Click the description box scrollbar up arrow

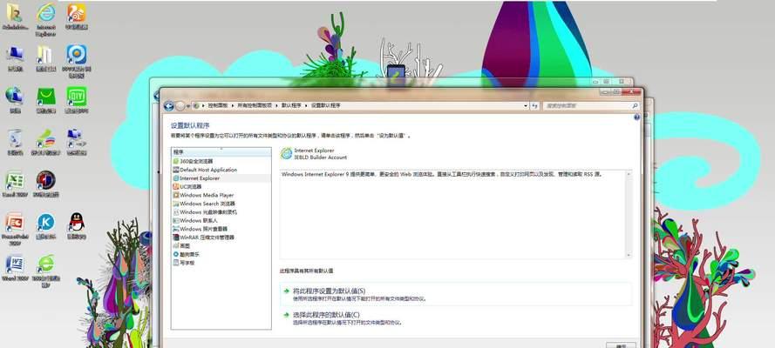pos(629,173)
